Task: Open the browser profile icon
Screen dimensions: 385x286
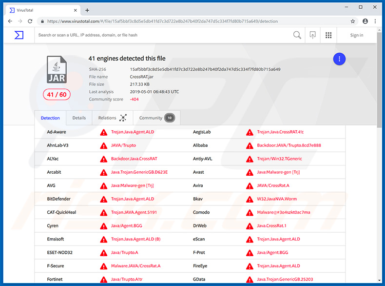Action: click(x=365, y=21)
